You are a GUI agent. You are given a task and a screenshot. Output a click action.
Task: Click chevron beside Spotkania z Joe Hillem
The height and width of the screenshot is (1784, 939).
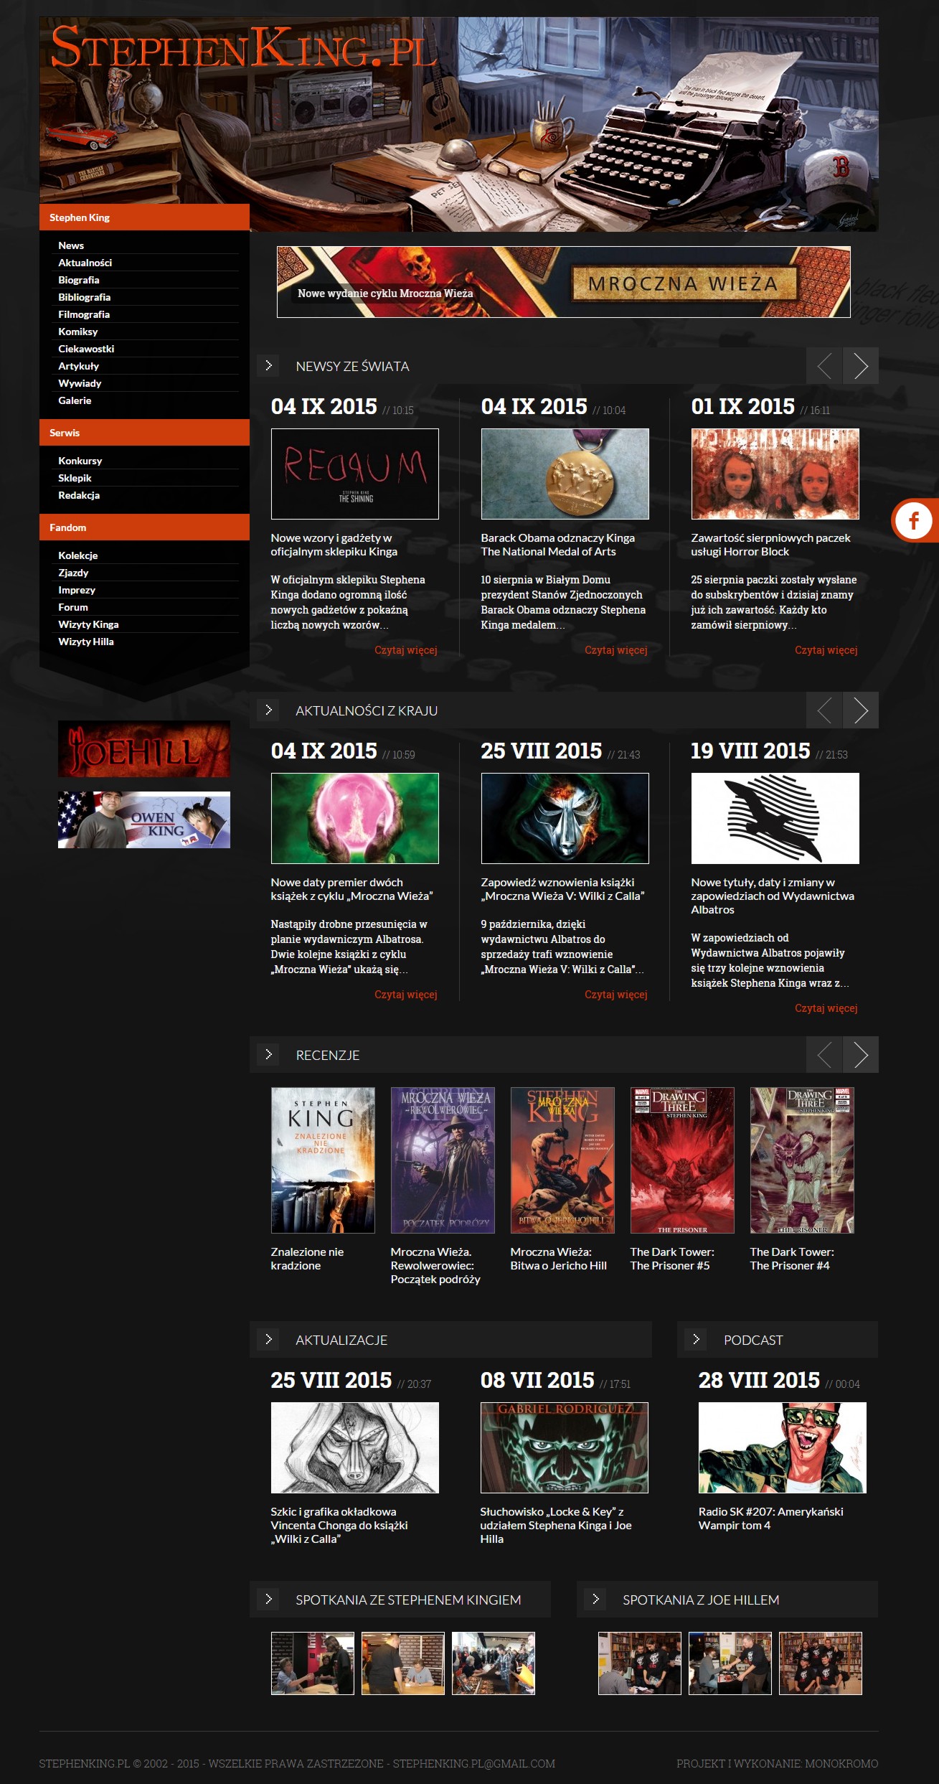pyautogui.click(x=595, y=1599)
